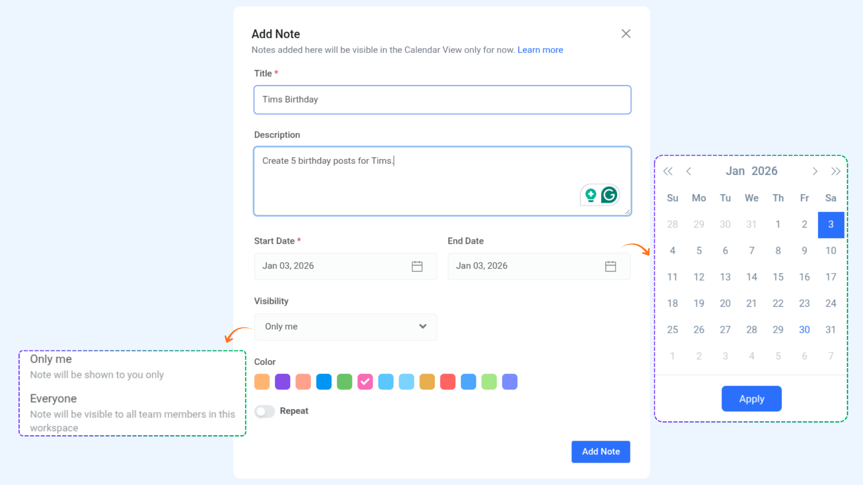The width and height of the screenshot is (863, 485).
Task: Click the Grammarly icon in the description box
Action: click(x=609, y=195)
